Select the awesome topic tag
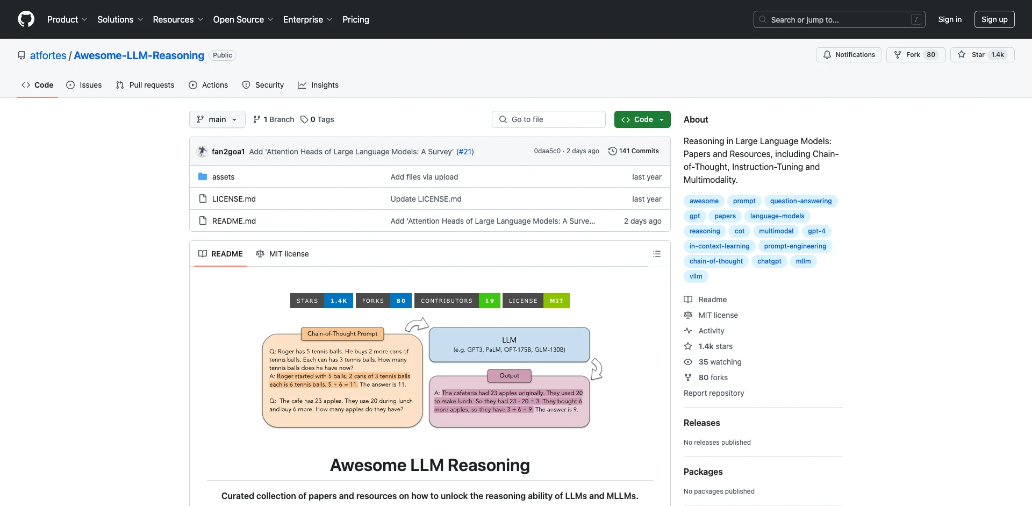The width and height of the screenshot is (1032, 506). (704, 201)
